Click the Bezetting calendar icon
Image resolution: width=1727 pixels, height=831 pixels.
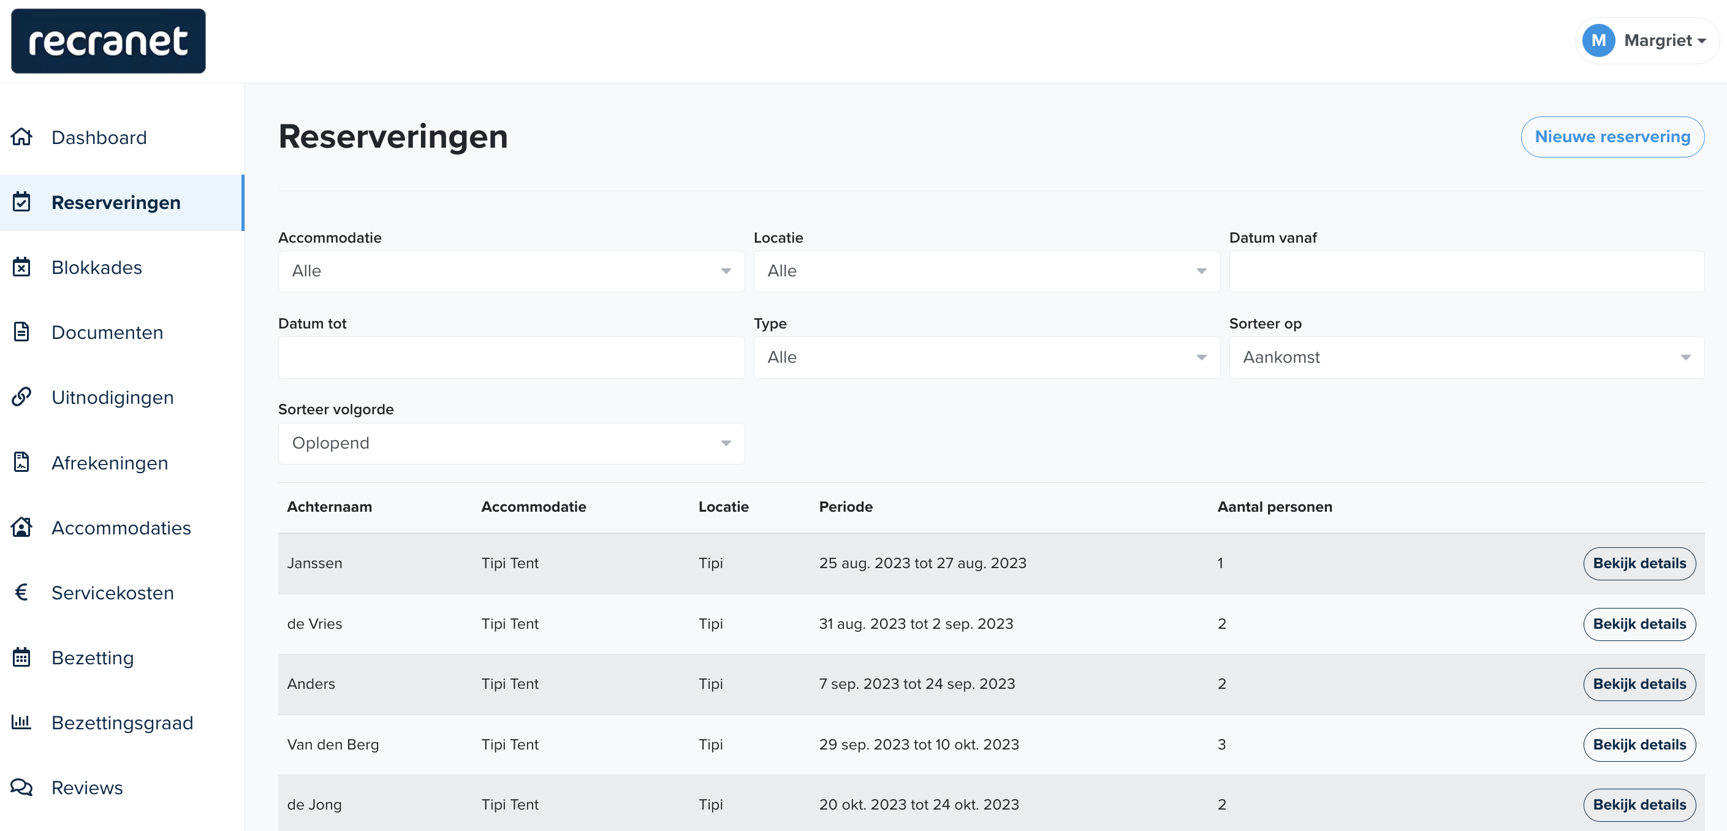[21, 657]
